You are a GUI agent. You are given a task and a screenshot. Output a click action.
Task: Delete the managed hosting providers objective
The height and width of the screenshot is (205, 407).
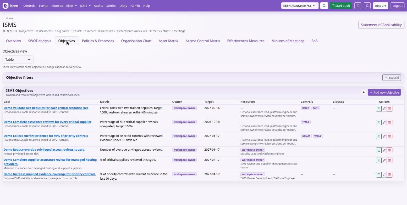coord(389,160)
